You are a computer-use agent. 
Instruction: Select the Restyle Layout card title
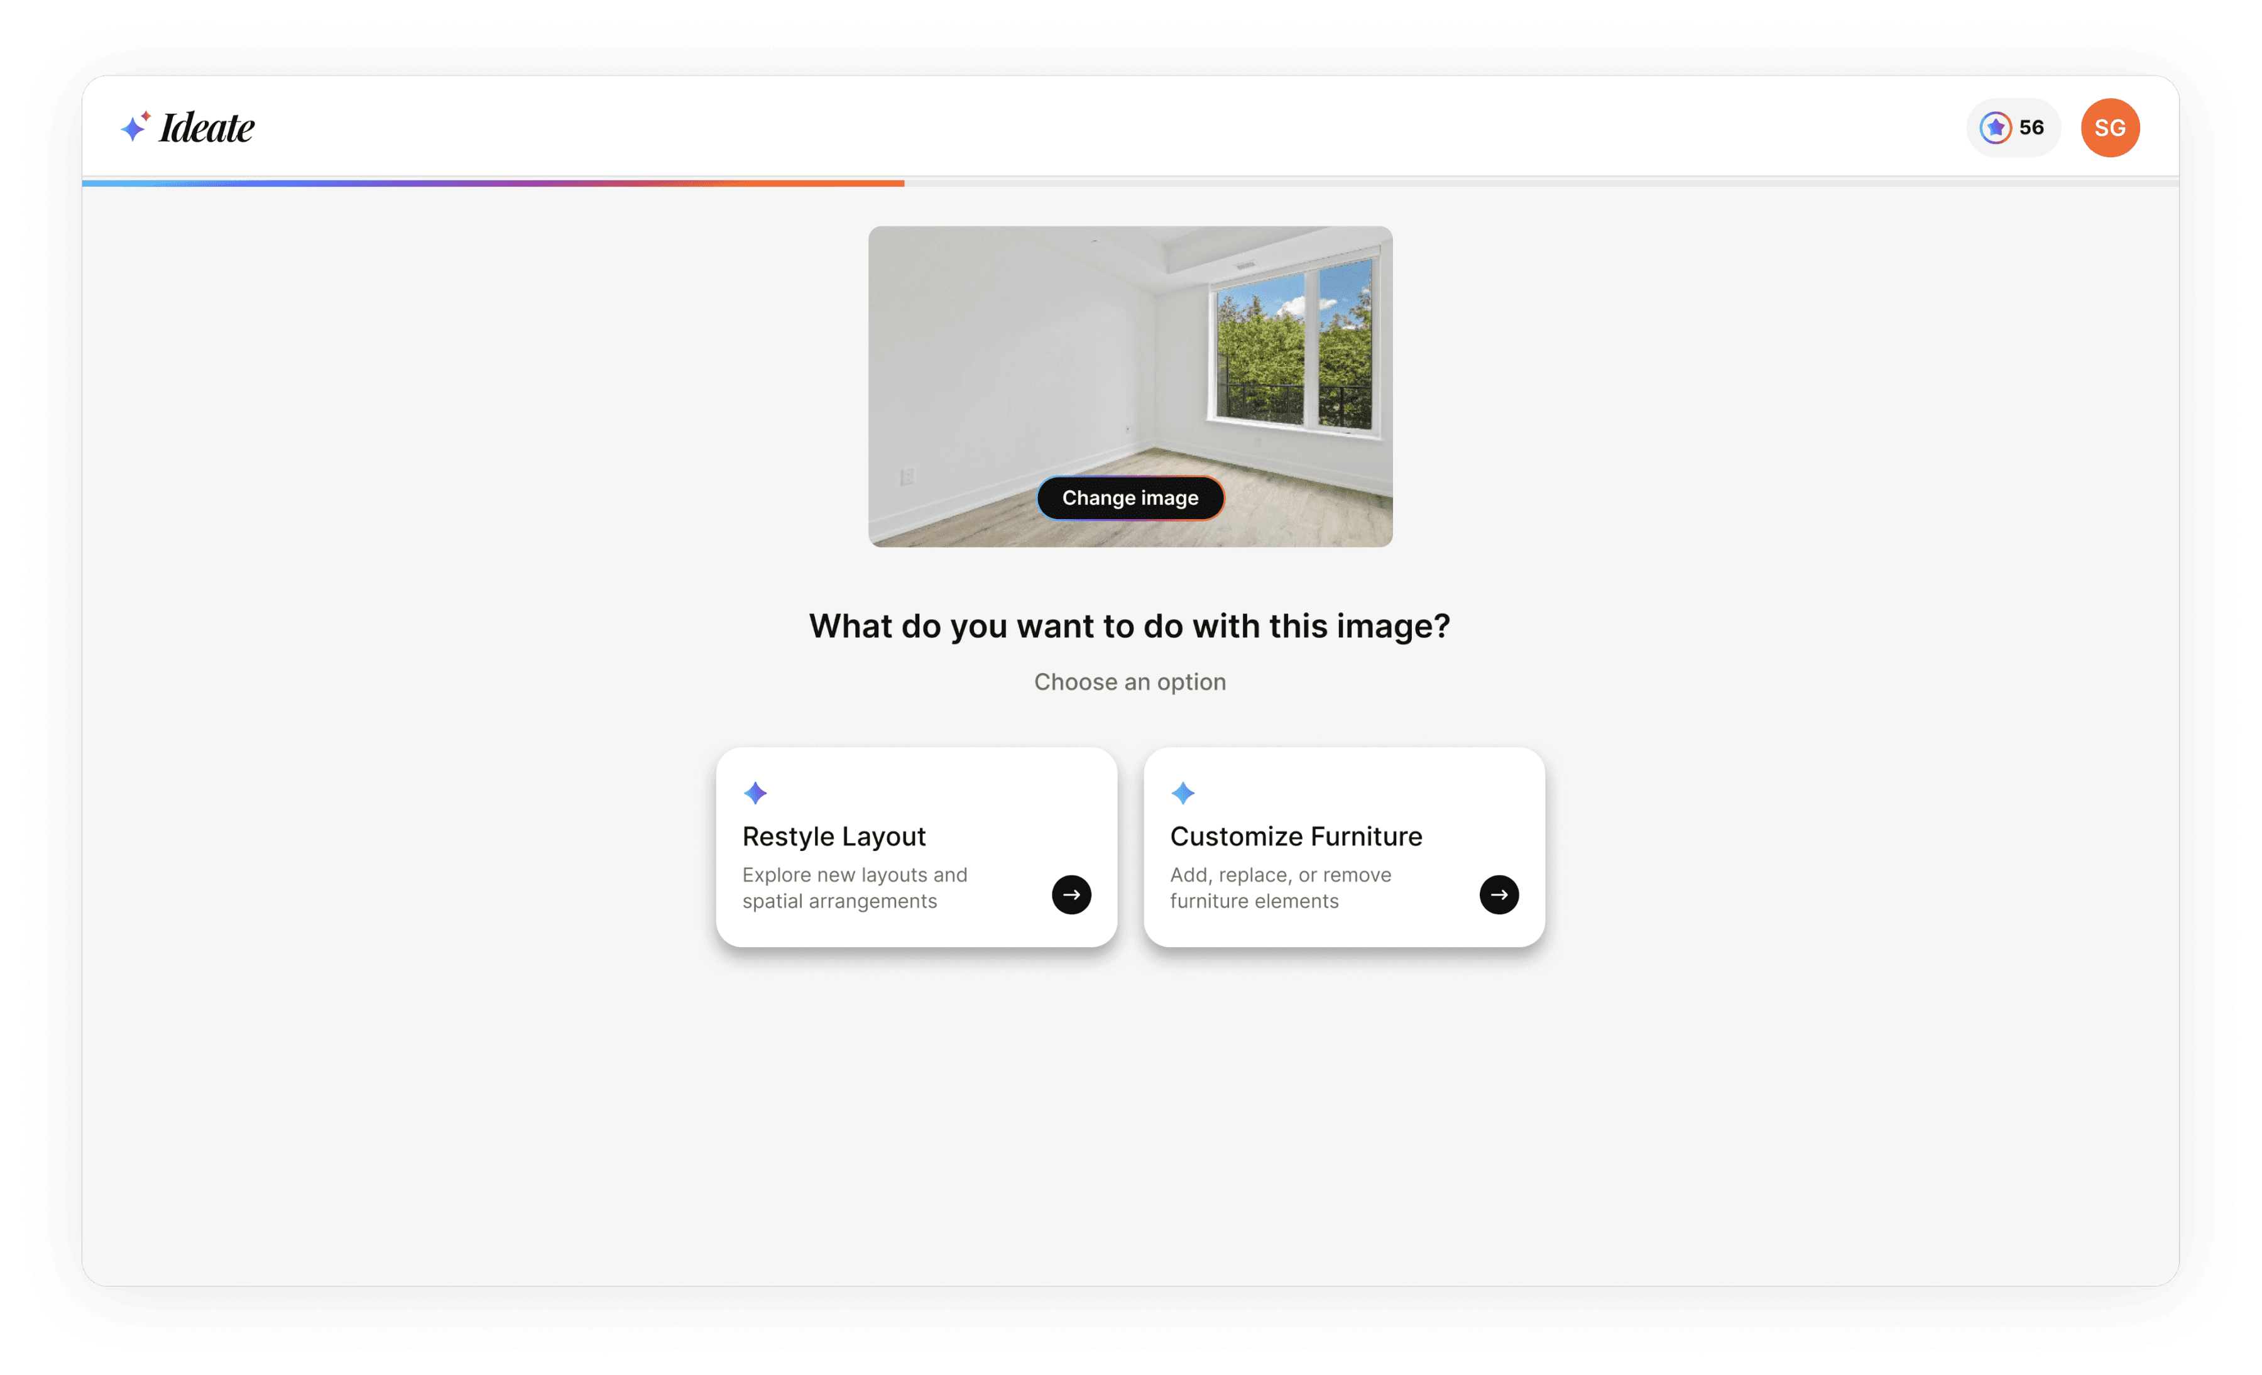[834, 836]
